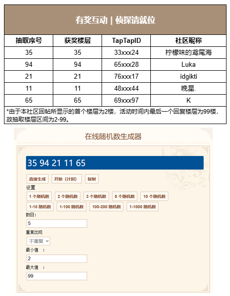Screen dimensions: 230x296
Task: Choose the 1 个随机数 preset
Action: [39, 196]
